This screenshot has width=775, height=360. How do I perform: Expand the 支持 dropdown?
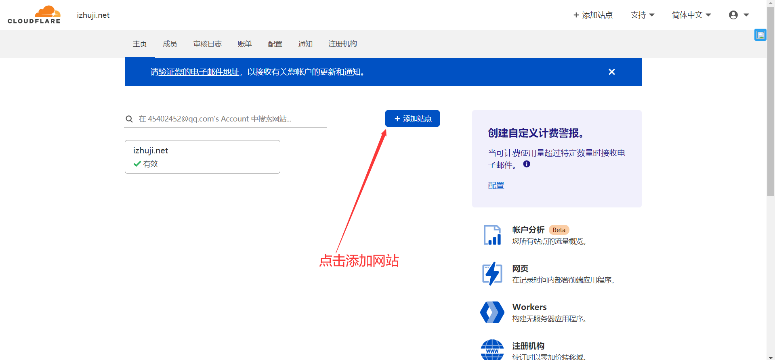pos(643,15)
